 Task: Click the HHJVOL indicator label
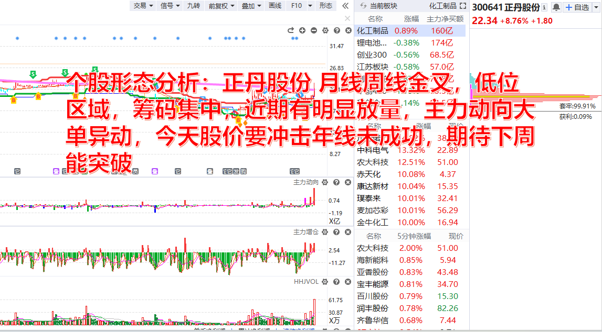[306, 282]
